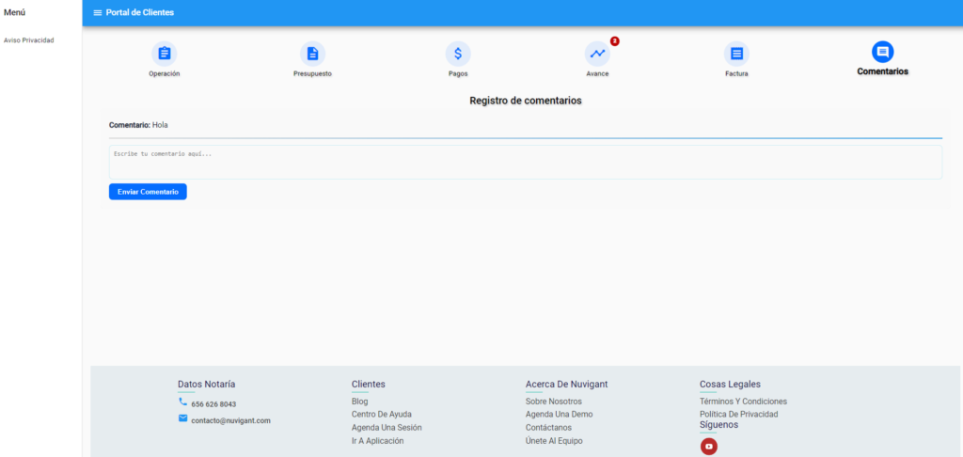
Task: Open the Sobre Nosotros link
Action: [553, 402]
